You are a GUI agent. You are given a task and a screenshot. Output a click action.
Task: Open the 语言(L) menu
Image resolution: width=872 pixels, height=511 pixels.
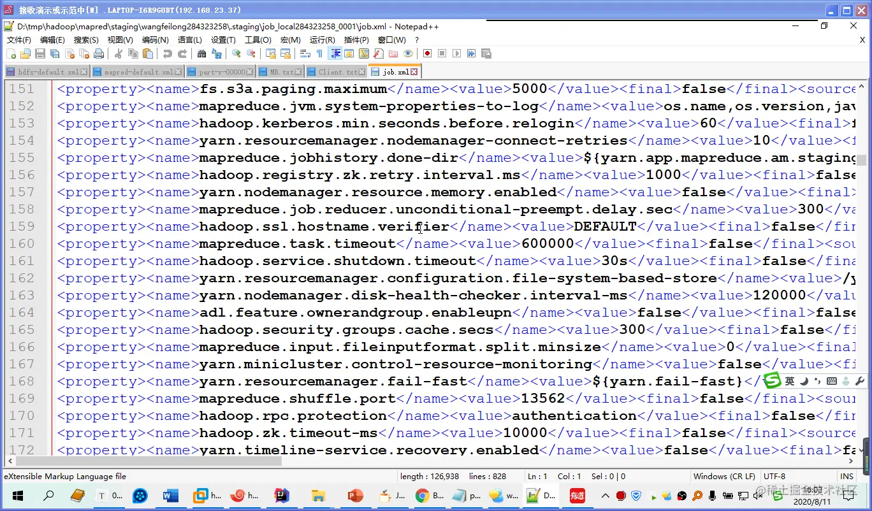[190, 40]
